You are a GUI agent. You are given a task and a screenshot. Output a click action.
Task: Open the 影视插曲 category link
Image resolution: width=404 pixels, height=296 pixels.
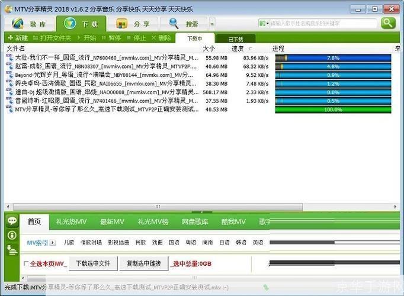118,243
